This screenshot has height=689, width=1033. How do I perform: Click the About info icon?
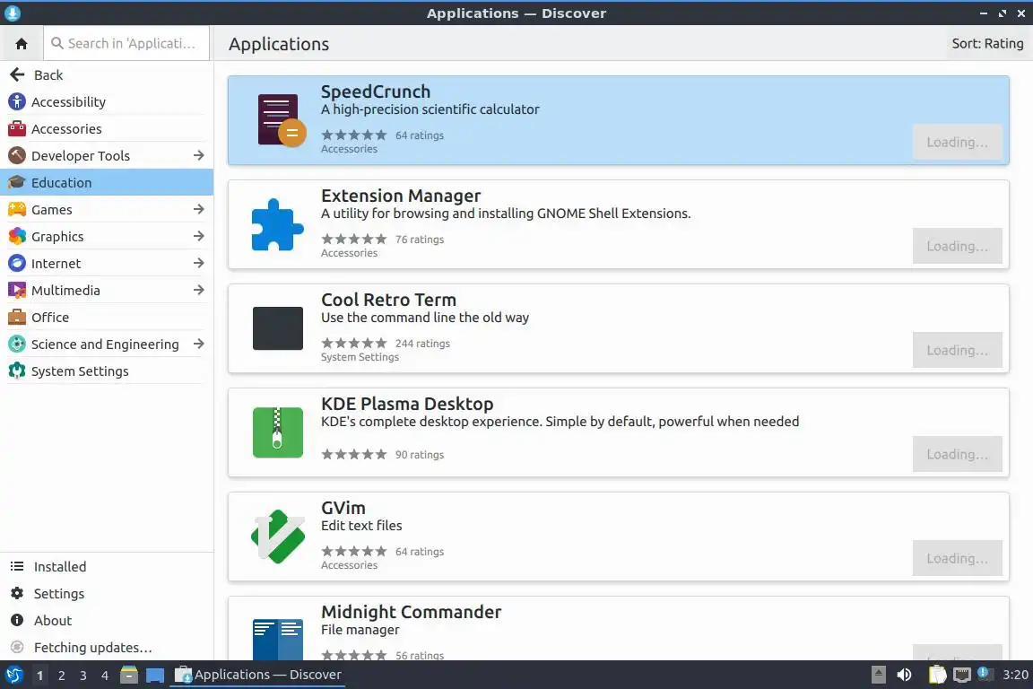[17, 621]
